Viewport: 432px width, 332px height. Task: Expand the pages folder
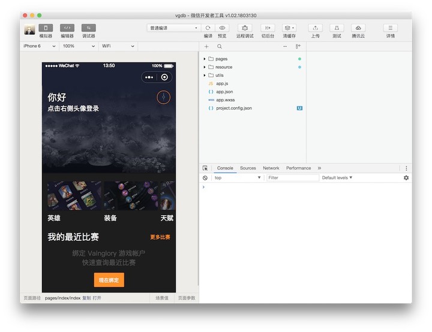coord(205,59)
